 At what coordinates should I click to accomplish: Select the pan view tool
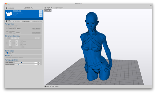click(x=48, y=11)
